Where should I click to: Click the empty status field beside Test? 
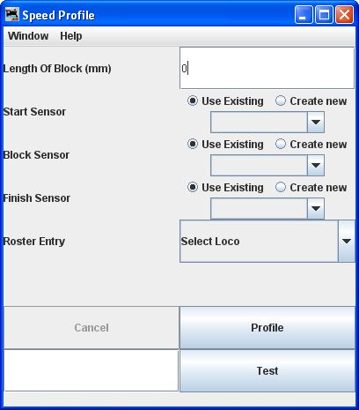click(x=92, y=370)
